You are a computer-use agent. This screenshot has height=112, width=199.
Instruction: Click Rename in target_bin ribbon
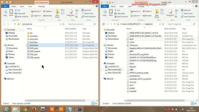pos(147,16)
